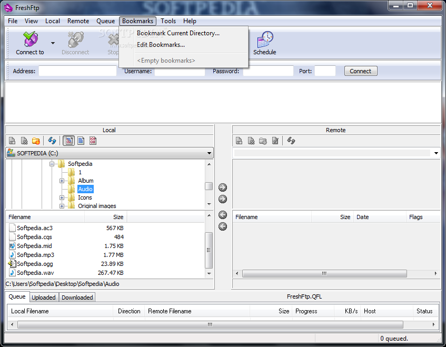Click the Password input field
The image size is (446, 347).
point(268,71)
